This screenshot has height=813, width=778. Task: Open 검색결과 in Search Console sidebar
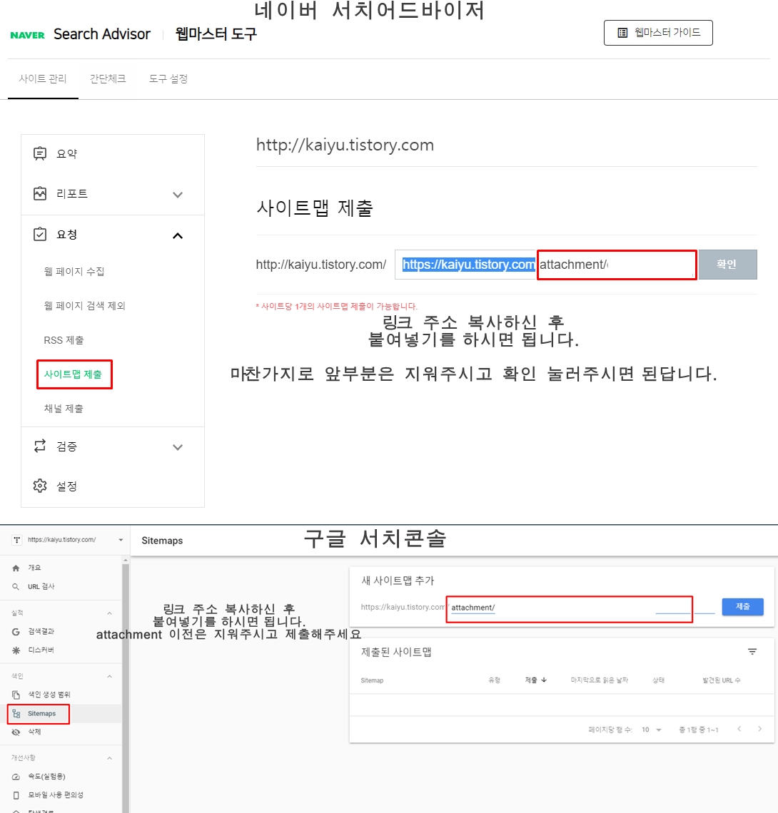click(x=41, y=631)
